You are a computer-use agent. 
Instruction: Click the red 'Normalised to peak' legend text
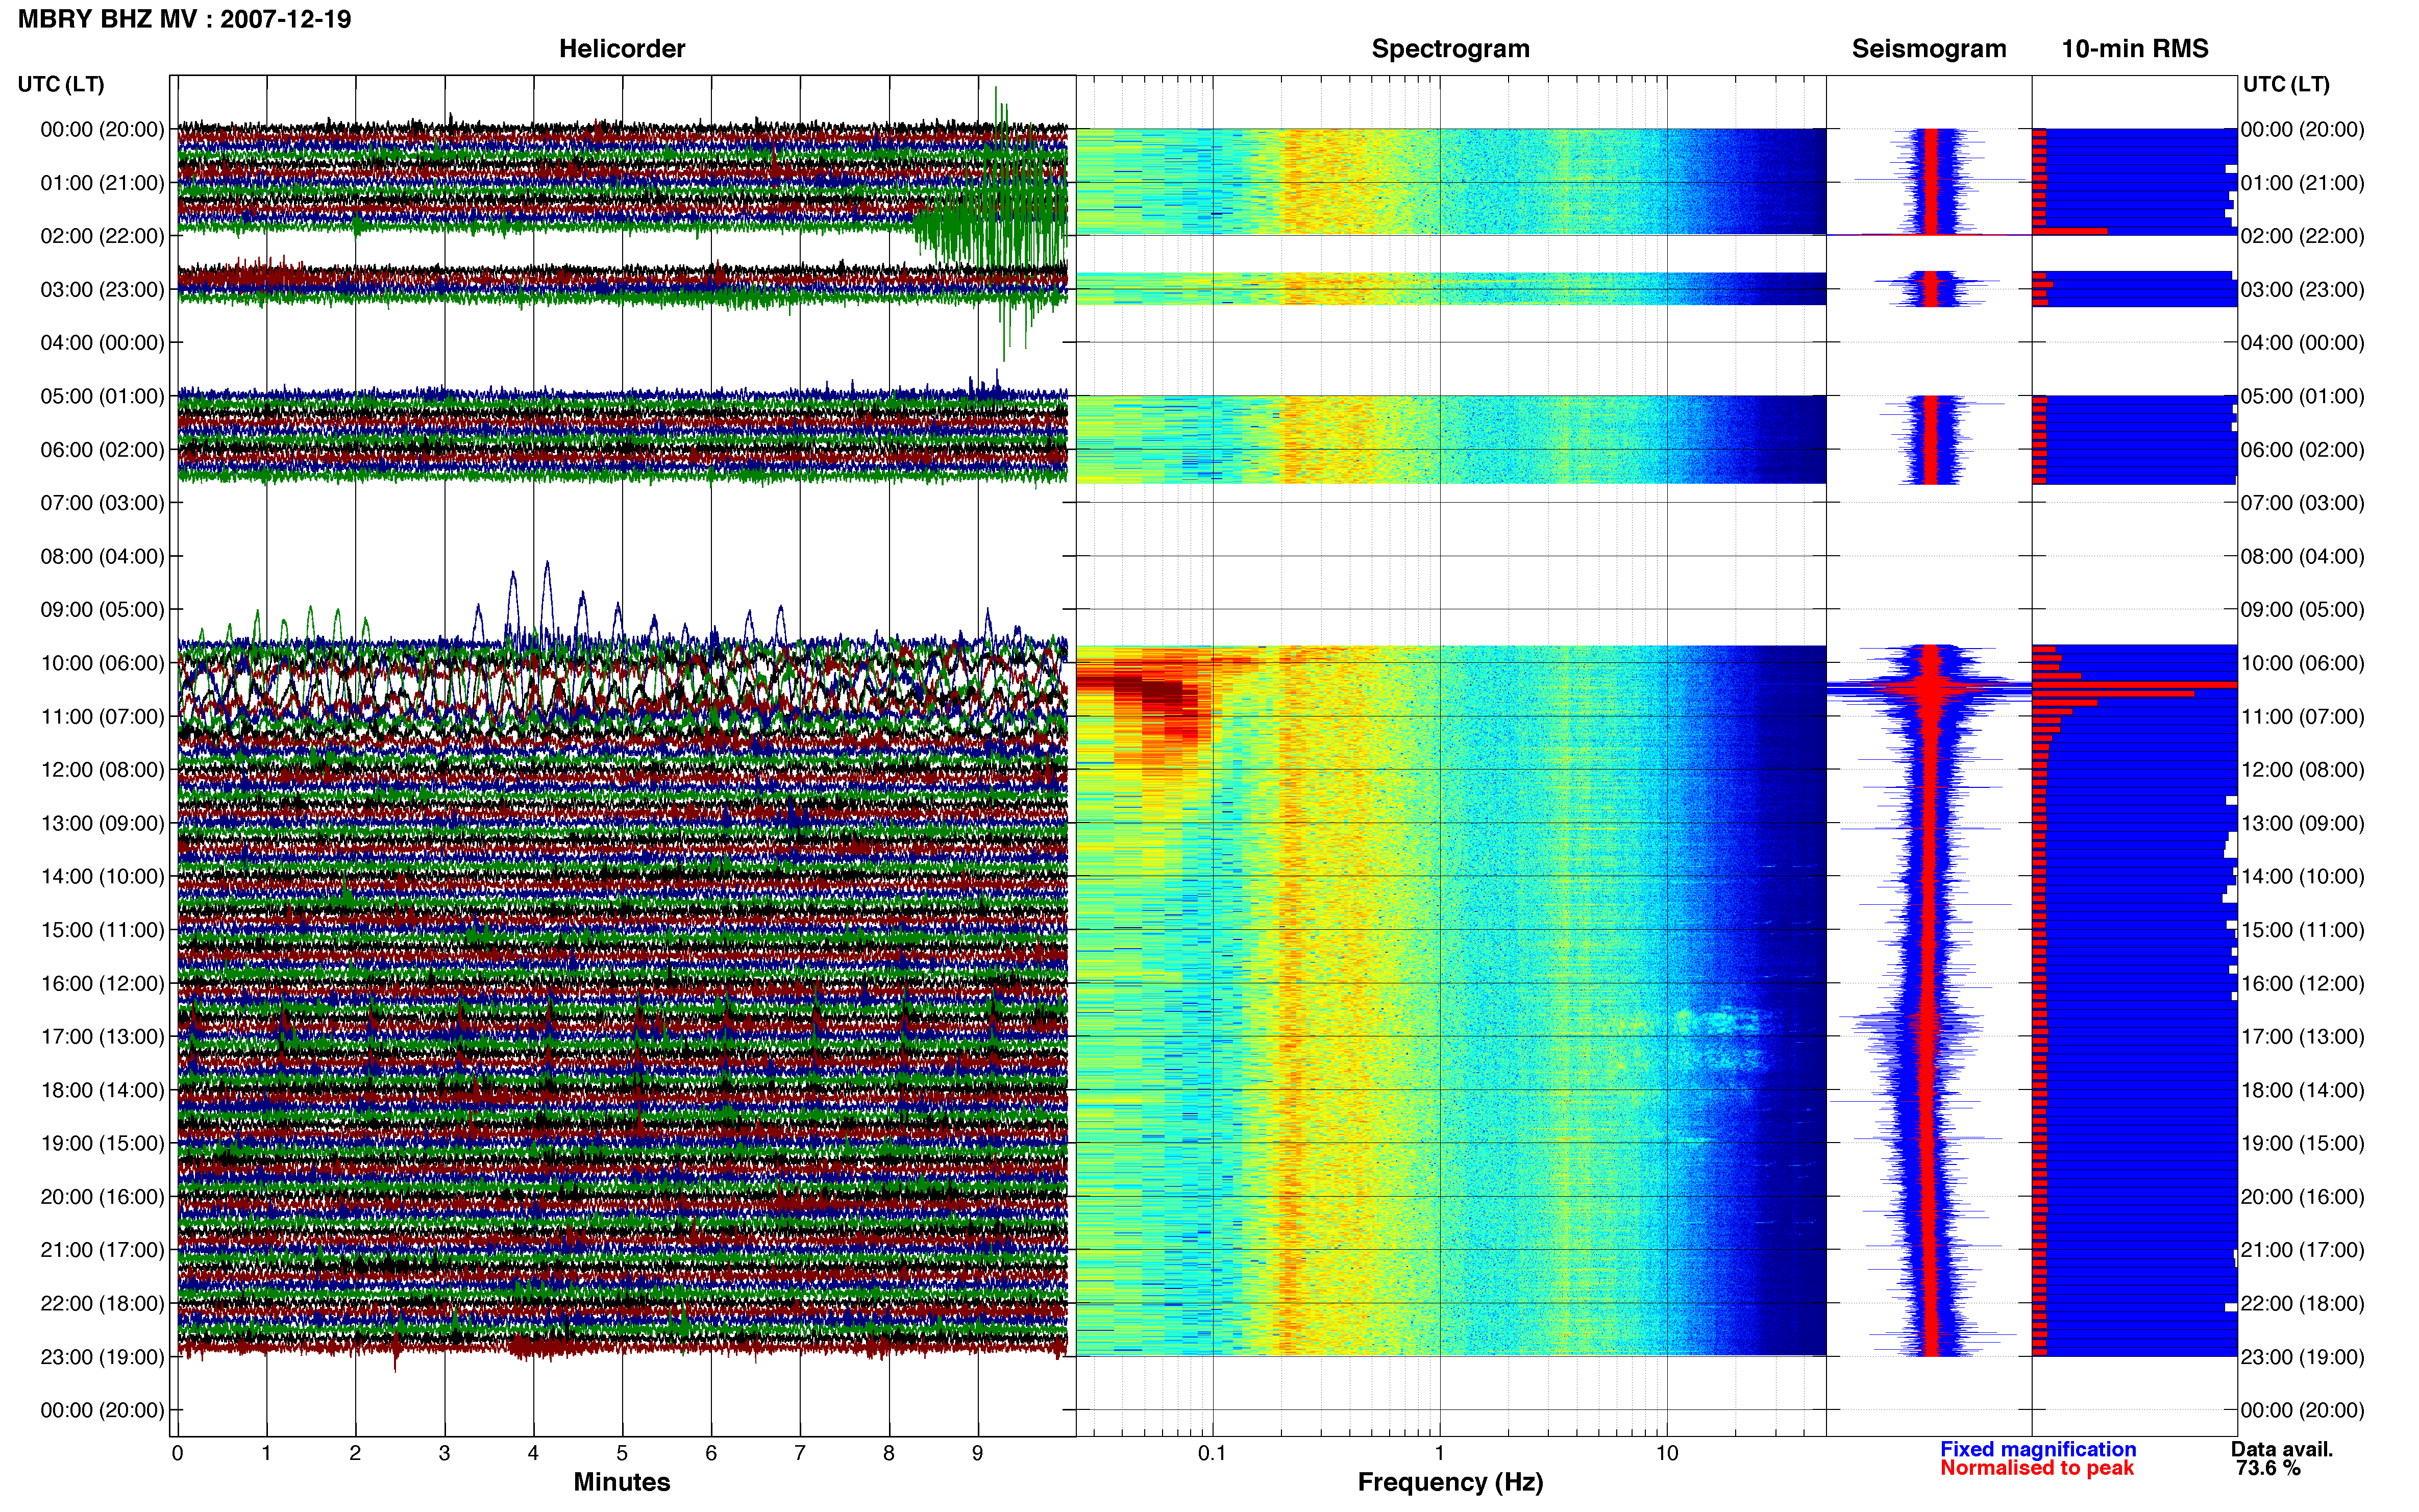pos(2037,1468)
